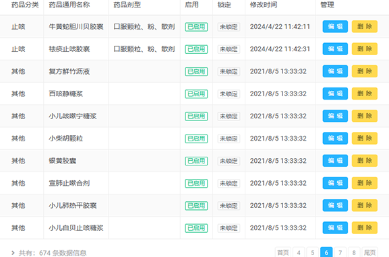Expand the 共有 674 条数据信息 arrow
The image size is (389, 257).
point(13,253)
